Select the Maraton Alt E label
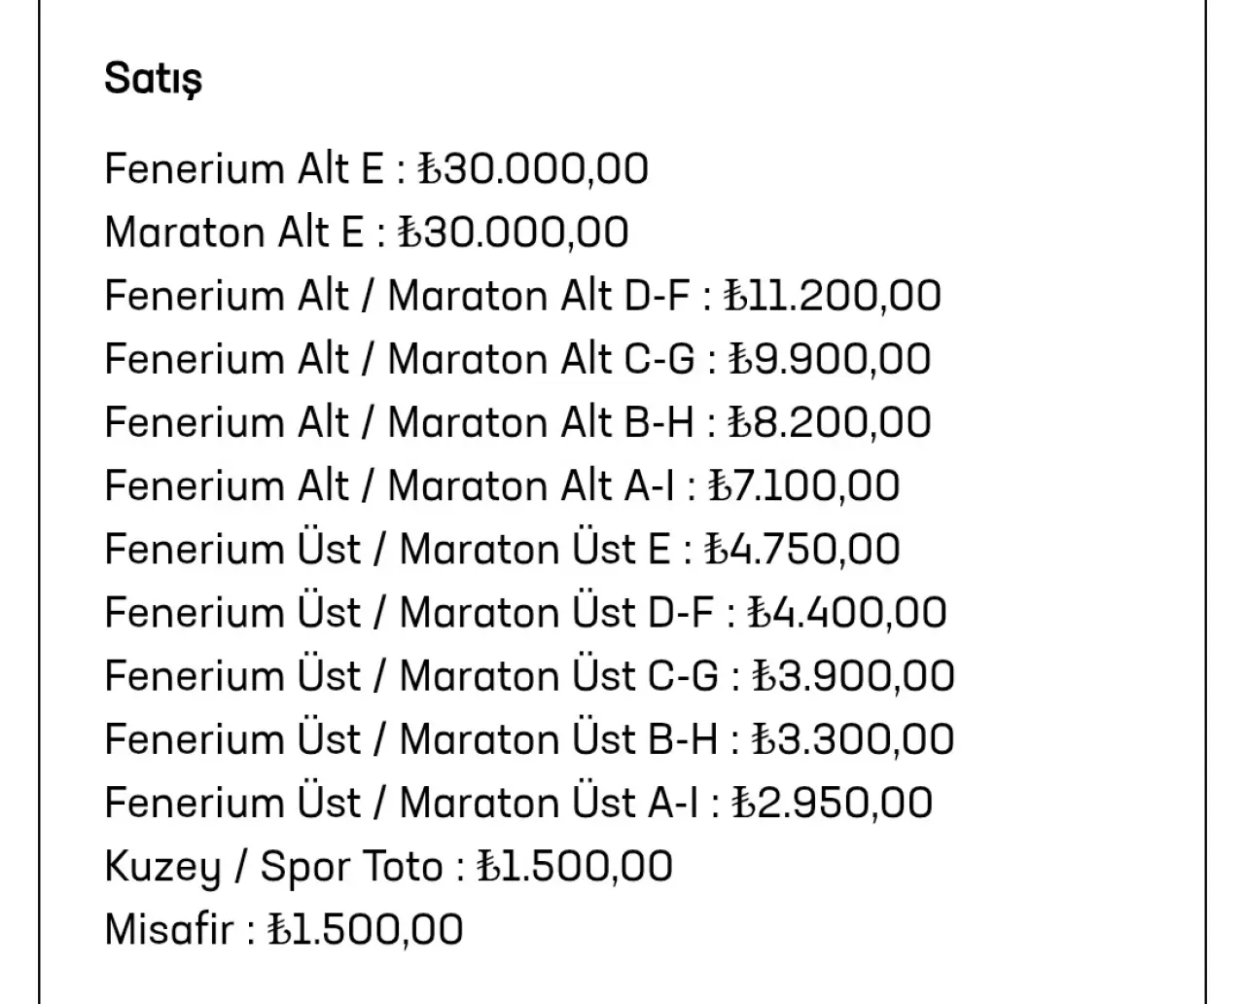This screenshot has width=1245, height=1004. pyautogui.click(x=233, y=233)
